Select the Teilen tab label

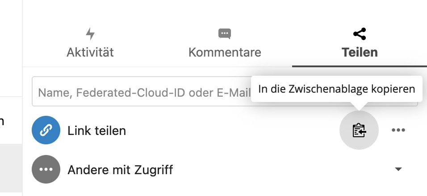coord(360,52)
